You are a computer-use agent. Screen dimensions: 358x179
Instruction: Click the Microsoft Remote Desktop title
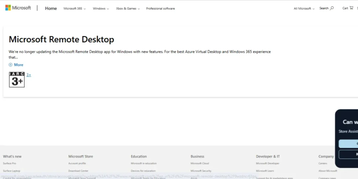pos(62,40)
